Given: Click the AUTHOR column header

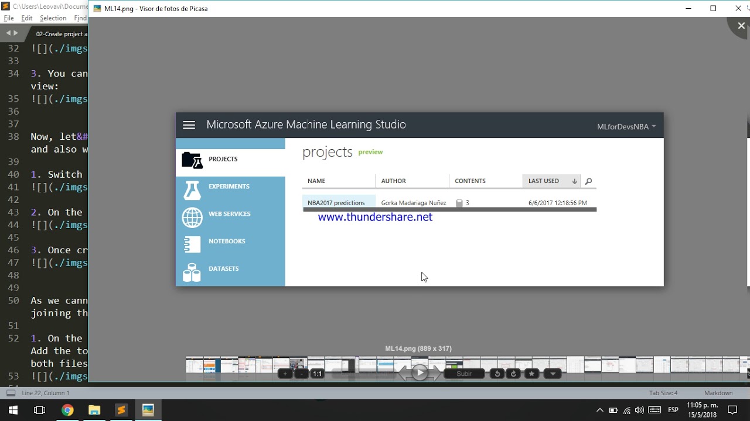Looking at the screenshot, I should pyautogui.click(x=412, y=181).
